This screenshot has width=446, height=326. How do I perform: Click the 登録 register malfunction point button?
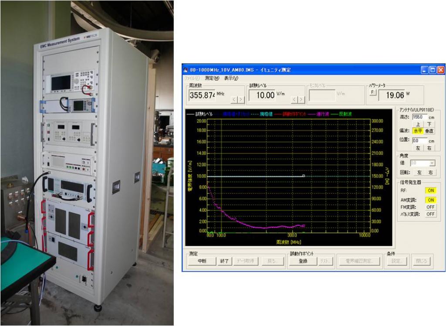[x=303, y=261]
